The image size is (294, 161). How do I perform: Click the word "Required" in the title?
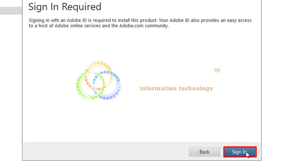[x=81, y=7]
